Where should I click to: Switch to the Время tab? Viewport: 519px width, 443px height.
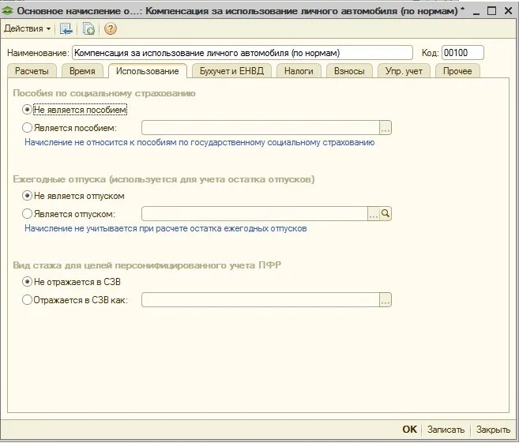(82, 71)
